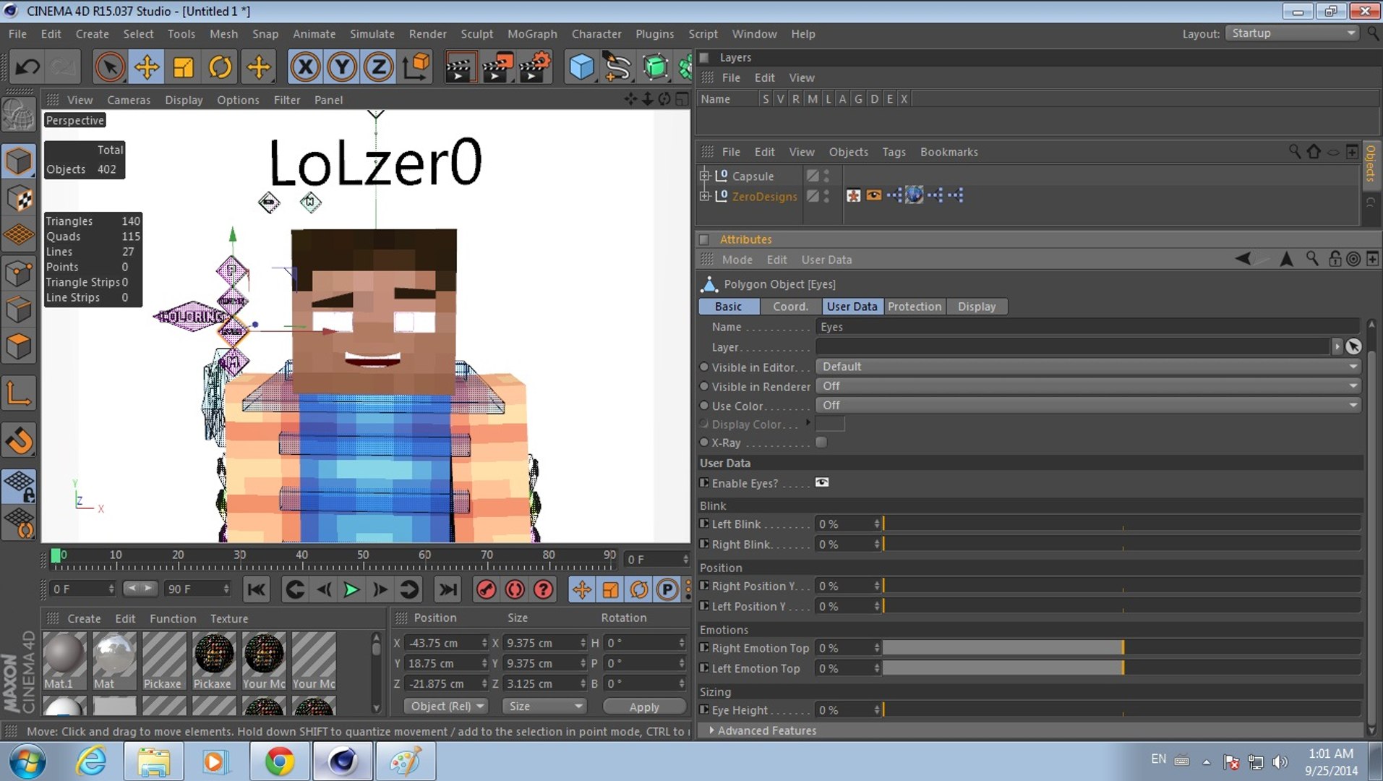Open the Layout Startup dropdown
Viewport: 1383px width, 781px height.
tap(1292, 33)
